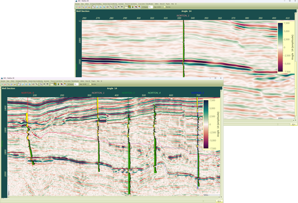Open the Inversion menu in the front window
This screenshot has height=203, width=298.
(x=46, y=81)
